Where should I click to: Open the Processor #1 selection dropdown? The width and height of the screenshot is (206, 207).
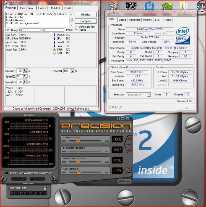click(149, 95)
